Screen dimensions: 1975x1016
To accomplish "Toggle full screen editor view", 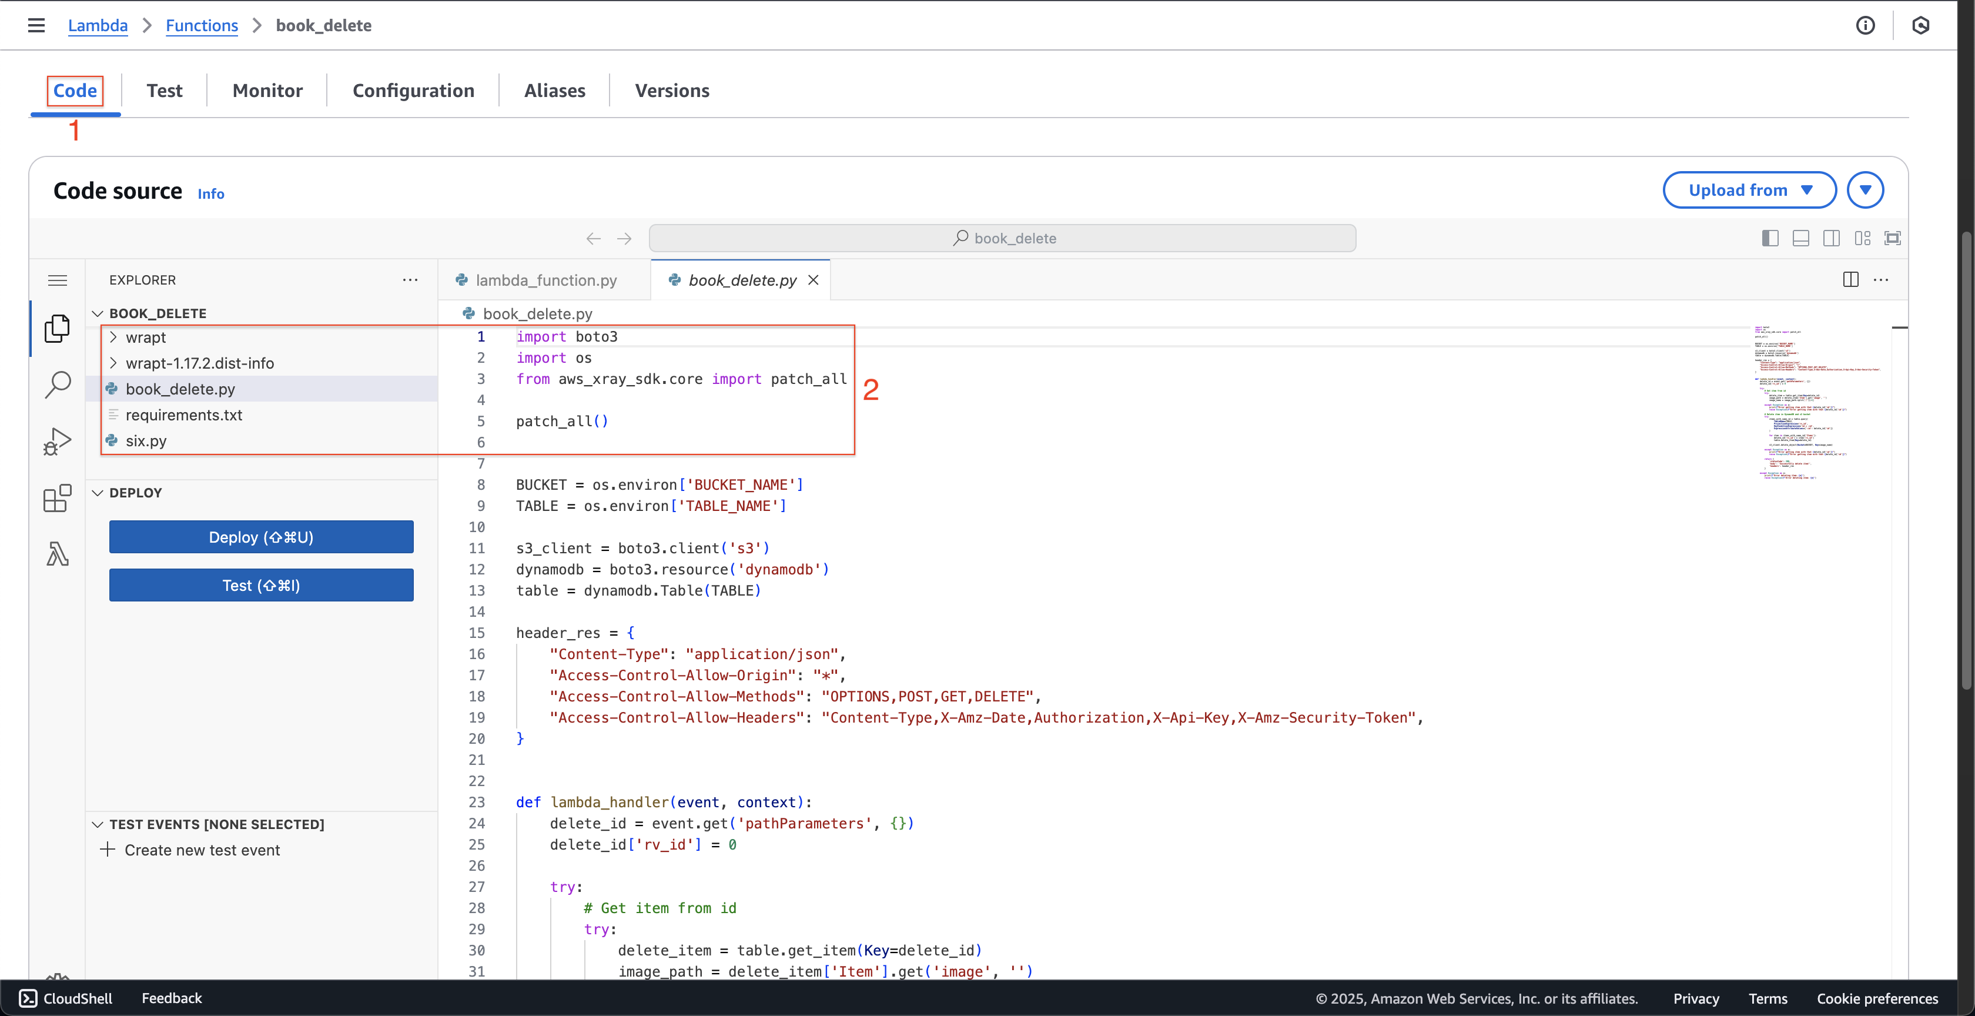I will (1893, 239).
